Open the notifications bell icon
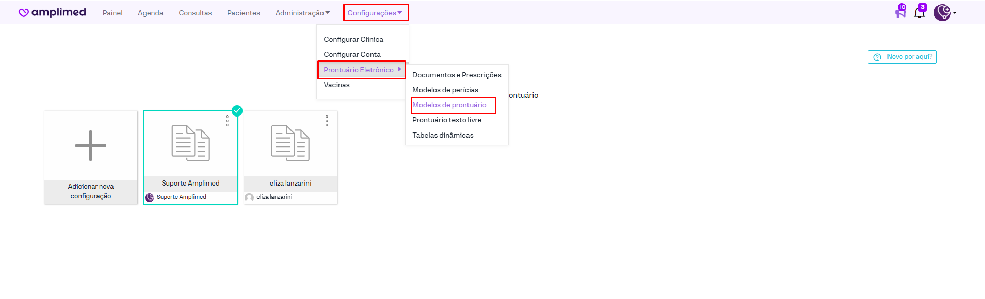Screen dimensions: 985x299 pyautogui.click(x=919, y=13)
